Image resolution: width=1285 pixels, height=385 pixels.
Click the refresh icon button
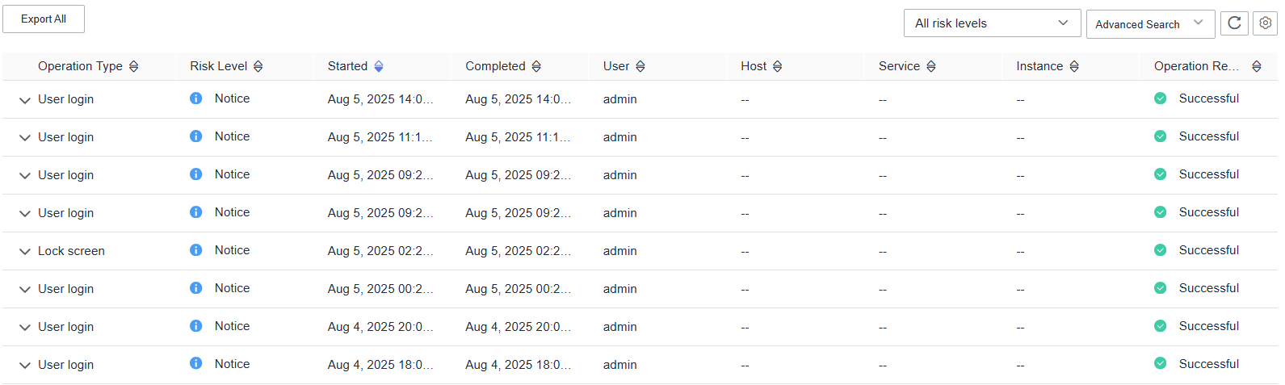(1234, 23)
